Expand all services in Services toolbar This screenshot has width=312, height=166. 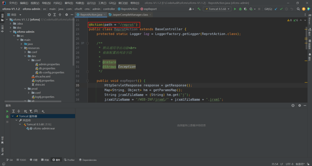coord(14,111)
